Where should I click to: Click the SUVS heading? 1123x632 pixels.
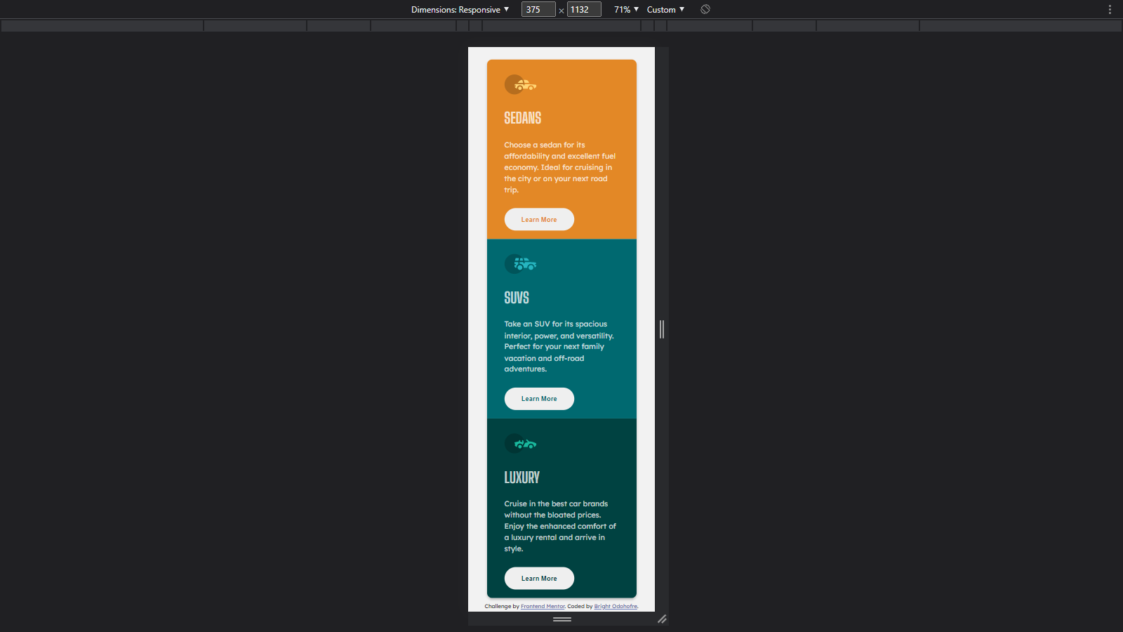pos(517,298)
